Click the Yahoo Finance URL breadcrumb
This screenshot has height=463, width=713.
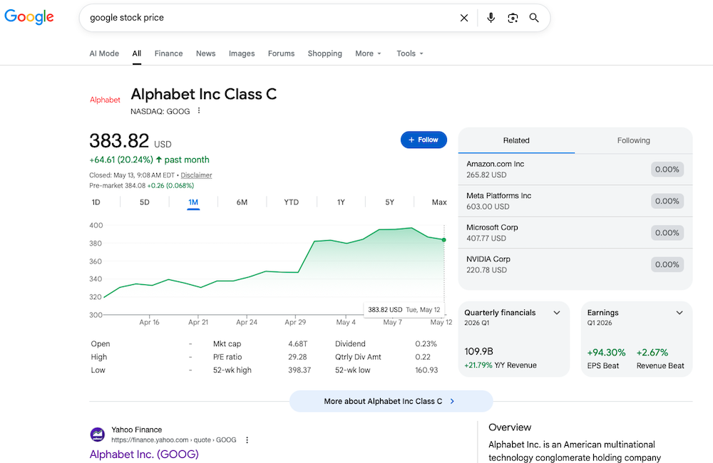(174, 439)
